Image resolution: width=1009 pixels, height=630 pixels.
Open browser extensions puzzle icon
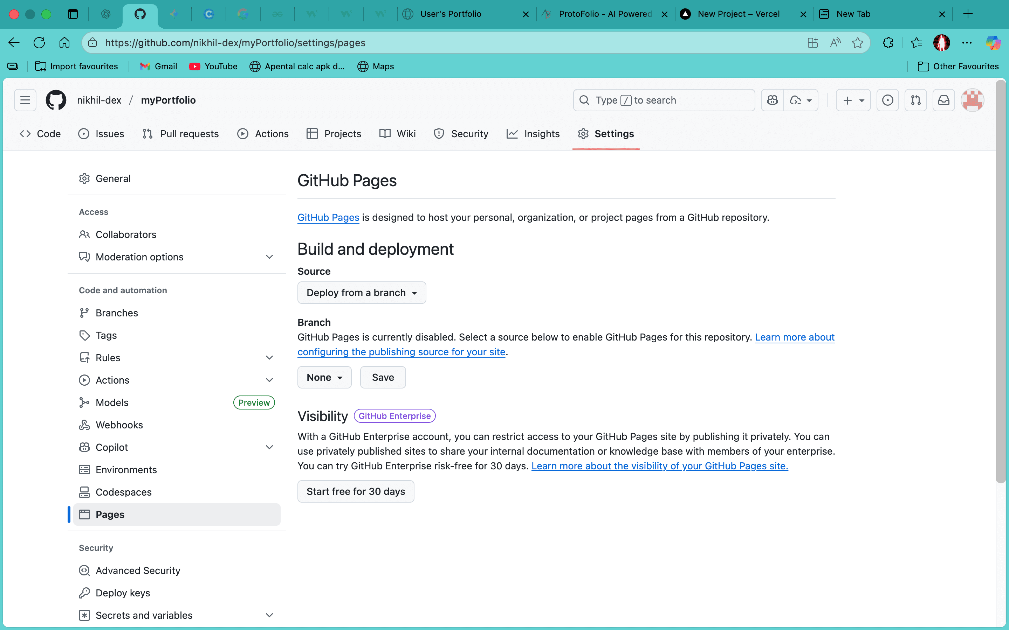point(888,42)
